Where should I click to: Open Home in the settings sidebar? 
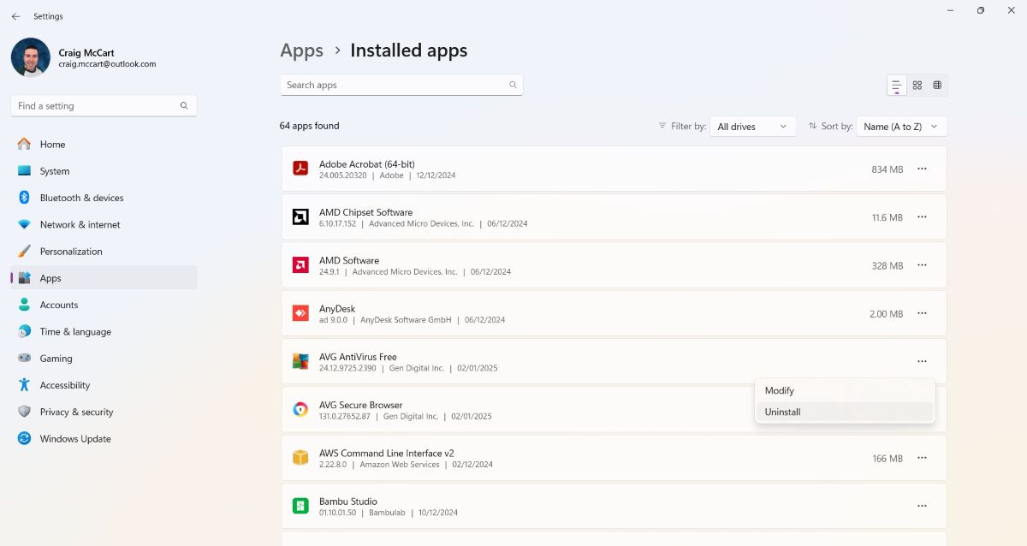pyautogui.click(x=104, y=144)
